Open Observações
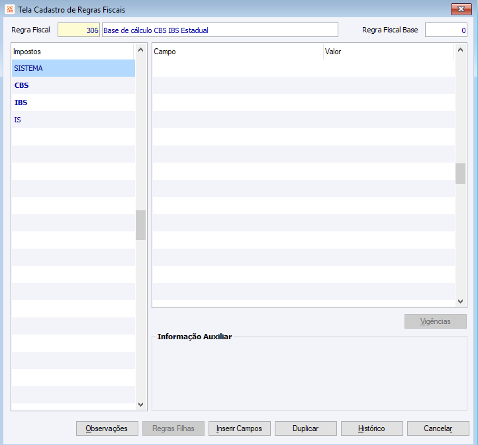Screen dimensions: 478x445 point(107,428)
